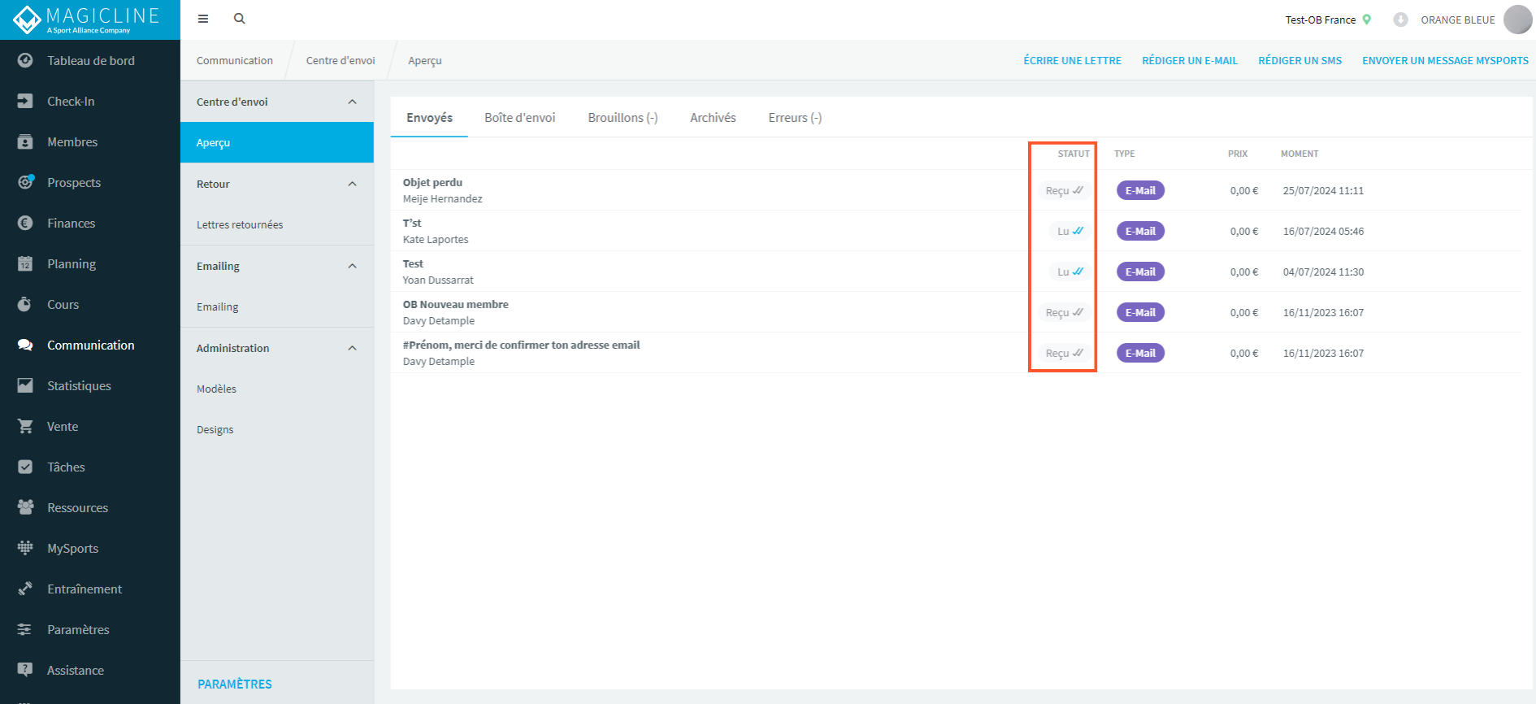
Task: Click date 25/07/2024 11:11
Action: coord(1323,190)
